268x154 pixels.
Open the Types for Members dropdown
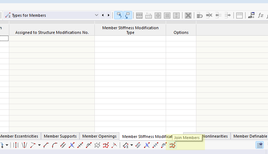97,15
